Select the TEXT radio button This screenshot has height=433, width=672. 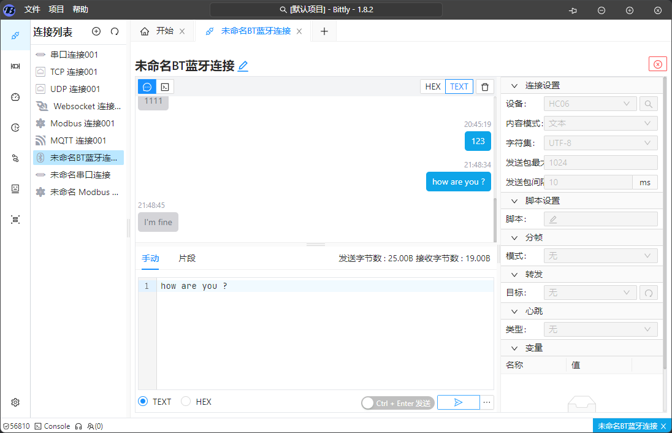(x=143, y=402)
